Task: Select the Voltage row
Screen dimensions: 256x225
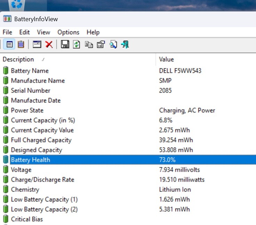Action: pos(128,169)
